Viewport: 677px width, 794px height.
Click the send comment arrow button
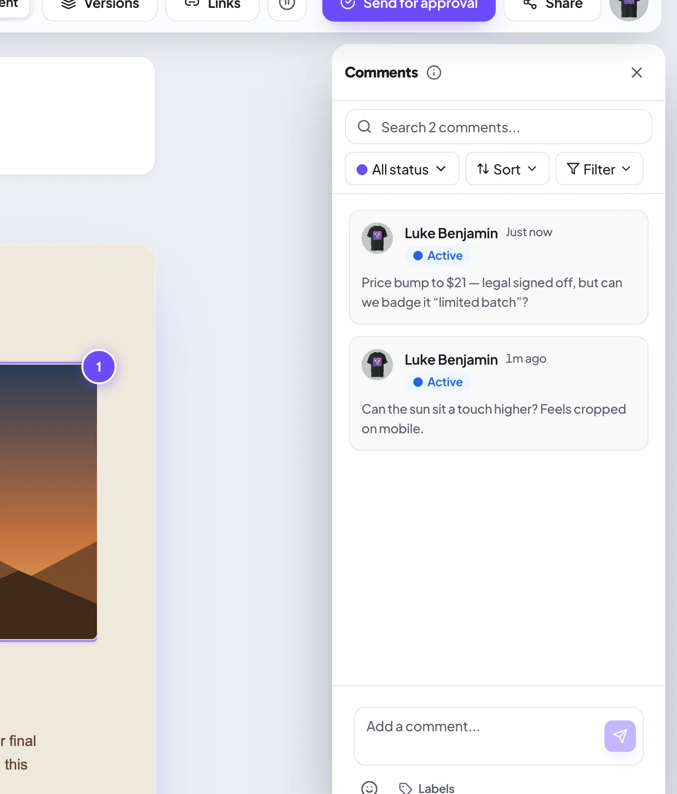click(620, 736)
